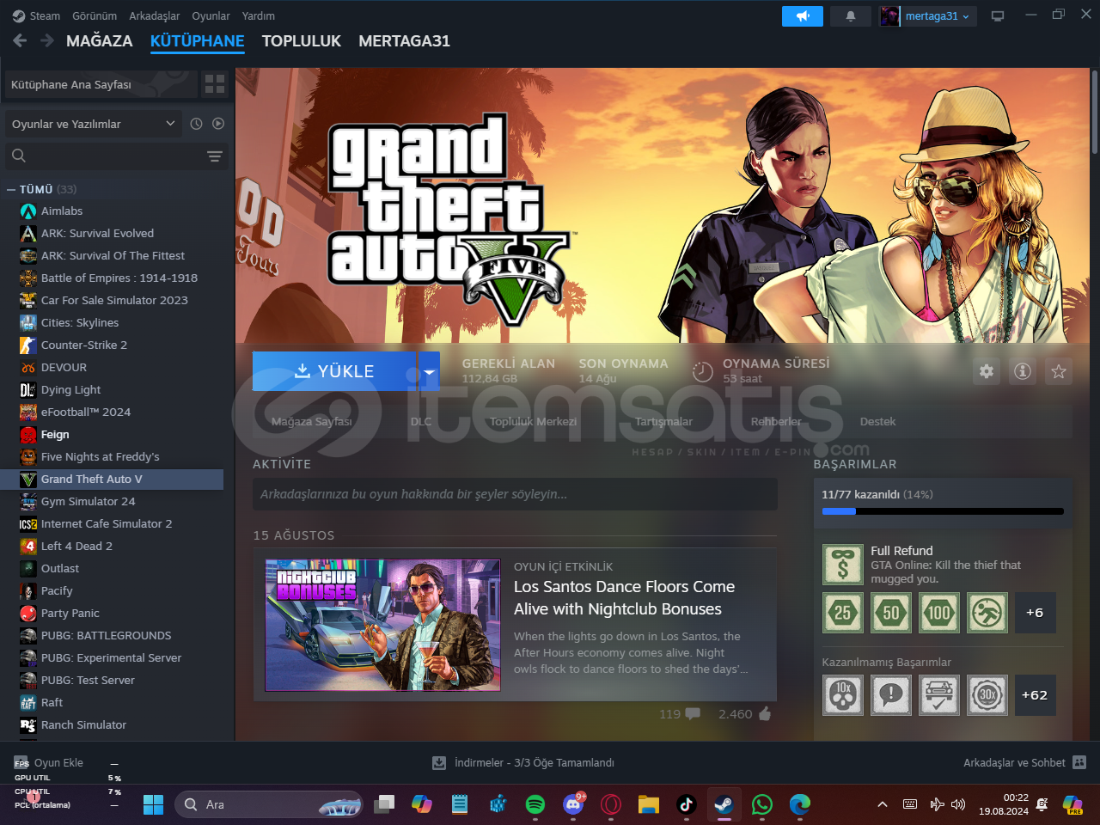Go forward with the right arrow
Image resolution: width=1100 pixels, height=825 pixels.
click(47, 40)
